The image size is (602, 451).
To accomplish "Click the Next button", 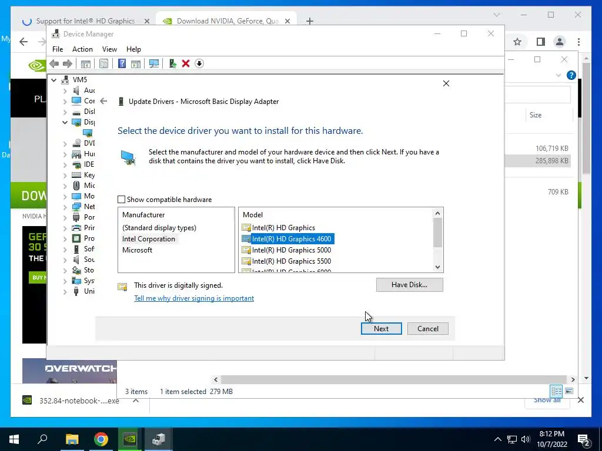I will [381, 329].
